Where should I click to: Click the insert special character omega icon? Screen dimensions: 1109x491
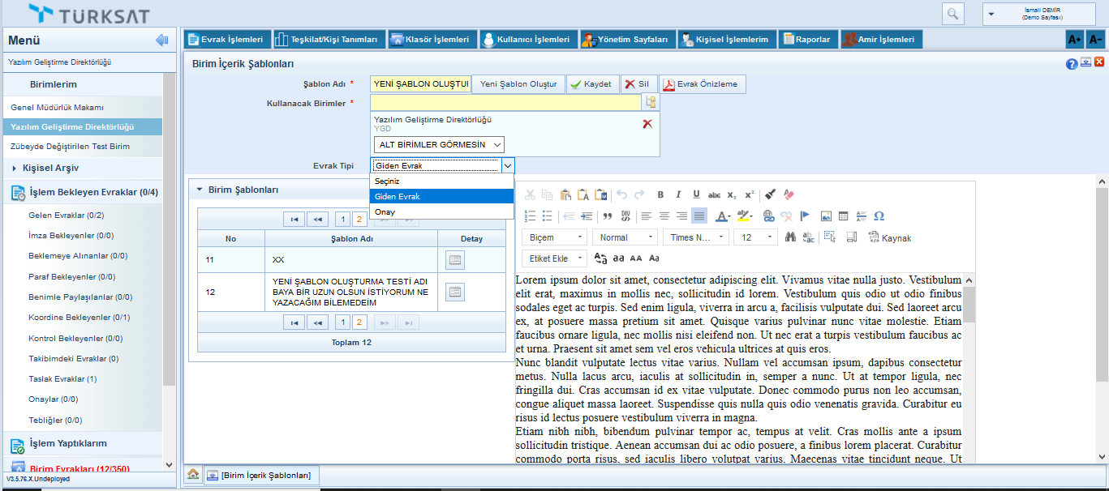879,216
